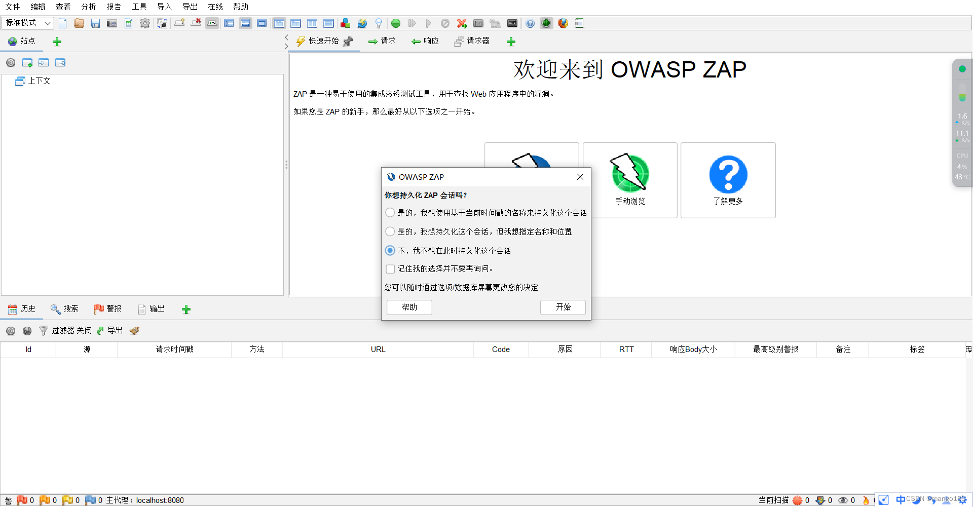973x507 pixels.
Task: Open the 文件 menu
Action: [x=13, y=7]
